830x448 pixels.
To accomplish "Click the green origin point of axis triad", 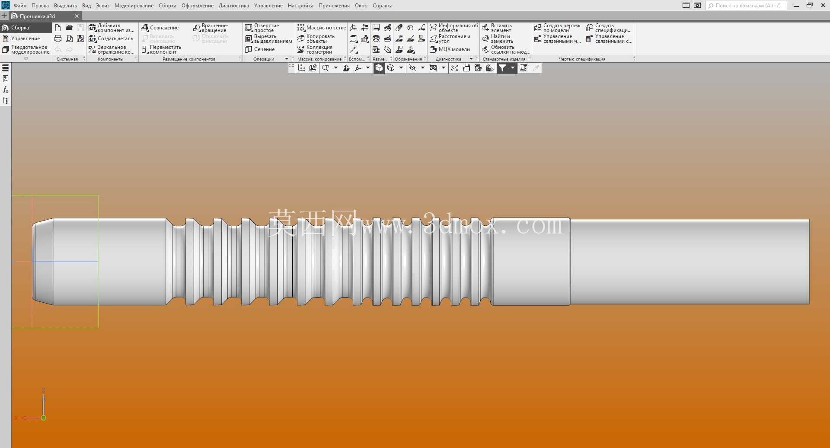I will [x=43, y=418].
